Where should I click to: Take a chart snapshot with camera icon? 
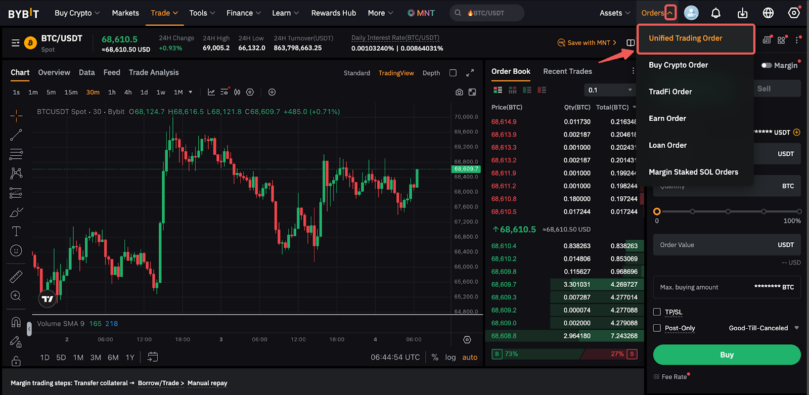click(x=459, y=92)
